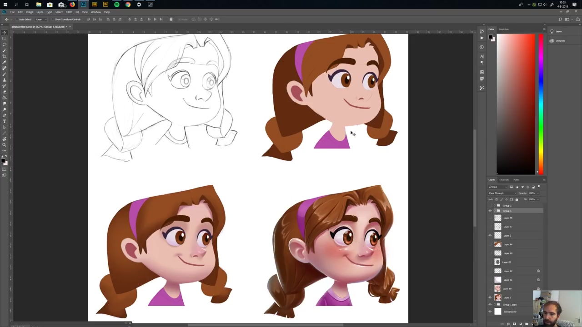Switch to the Swatches tab
The width and height of the screenshot is (582, 327).
coord(503,29)
